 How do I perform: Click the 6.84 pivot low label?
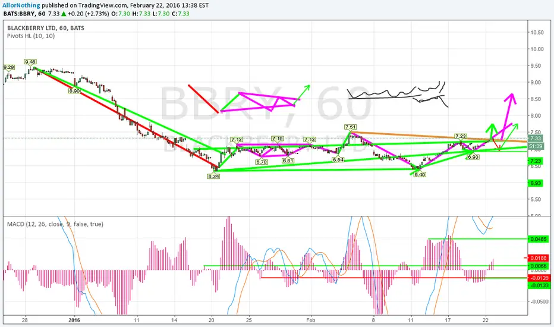(338, 160)
